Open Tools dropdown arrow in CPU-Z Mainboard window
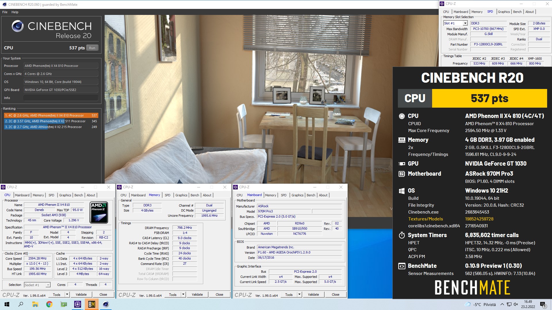Viewport: 552px width, 310px height. [x=299, y=294]
